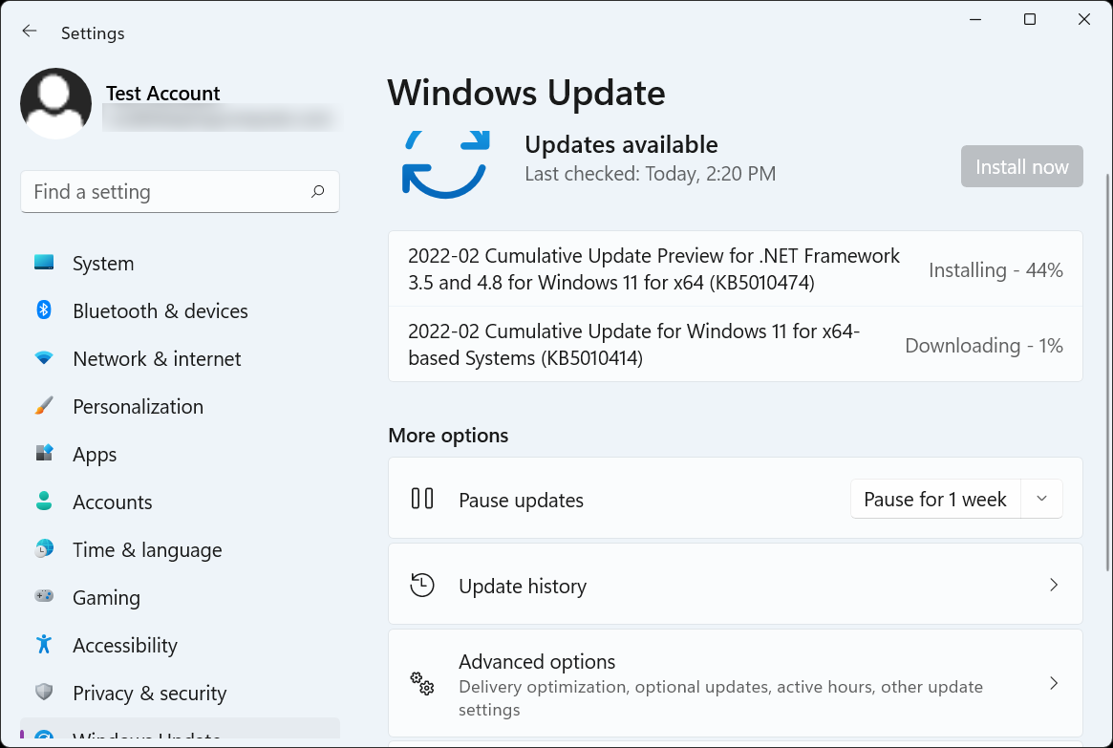Click the Install now button
This screenshot has height=748, width=1113.
point(1021,166)
